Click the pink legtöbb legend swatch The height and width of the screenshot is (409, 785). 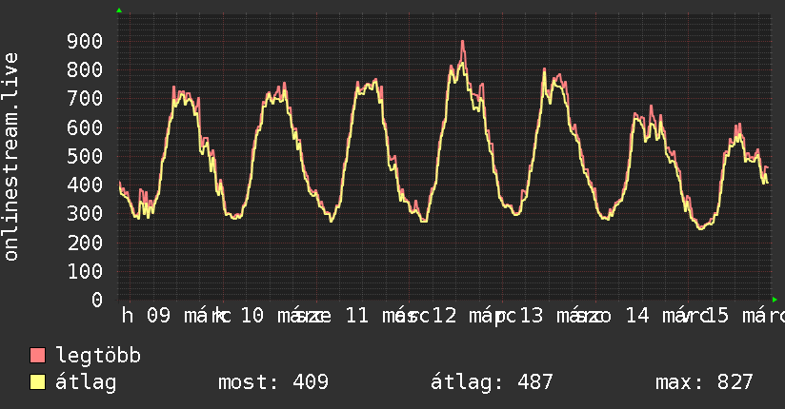coord(37,356)
